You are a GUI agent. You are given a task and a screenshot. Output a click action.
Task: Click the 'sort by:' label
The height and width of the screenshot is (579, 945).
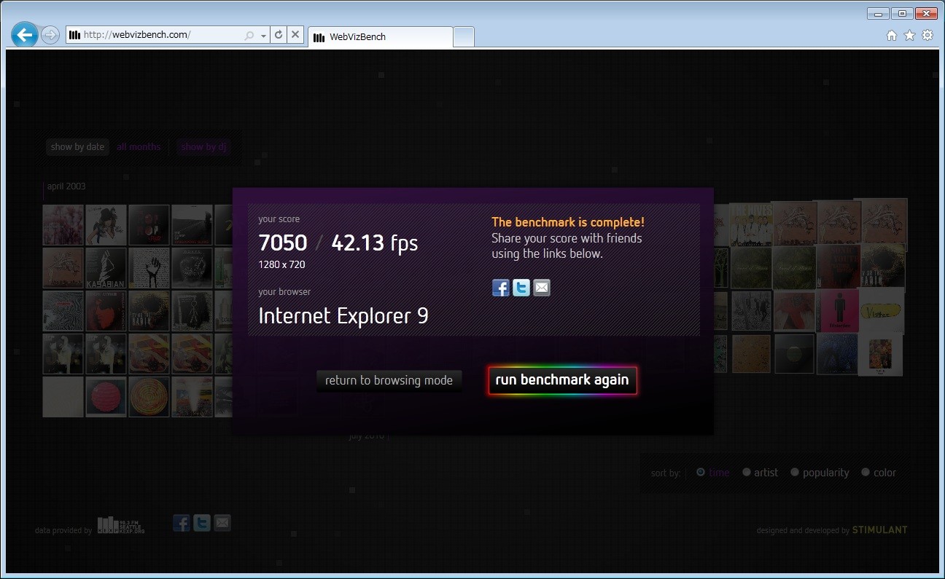[666, 473]
